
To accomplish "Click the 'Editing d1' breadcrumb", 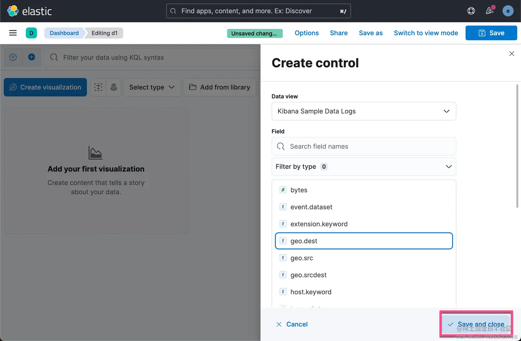I will click(x=104, y=33).
